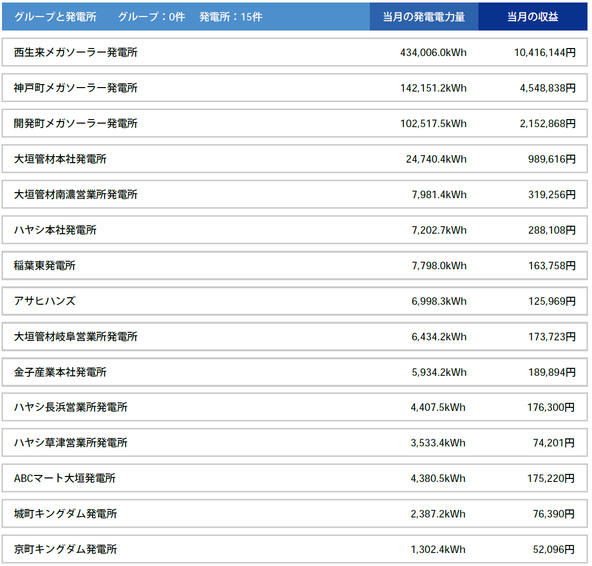The width and height of the screenshot is (592, 566).
Task: Select the ハヤシ長浜営業所発電所 entry
Action: tap(294, 407)
